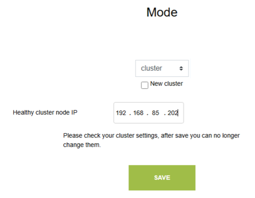Click the "Mode" page heading
255x198 pixels.
point(162,13)
